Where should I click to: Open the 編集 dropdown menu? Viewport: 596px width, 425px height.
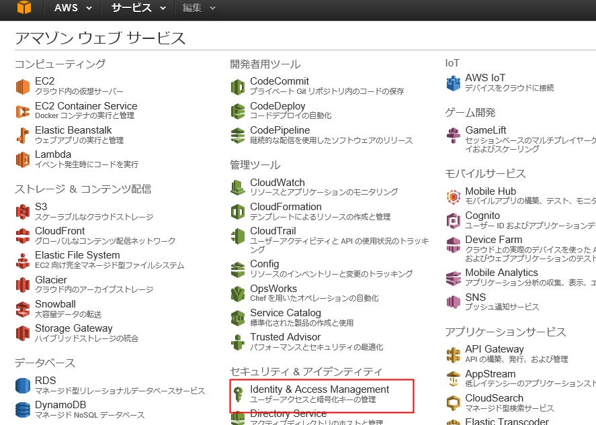click(x=199, y=8)
